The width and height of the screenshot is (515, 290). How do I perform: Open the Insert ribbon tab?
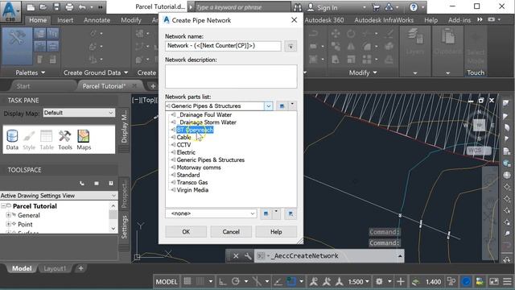[x=65, y=20]
